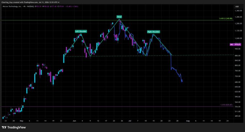The image size is (245, 132).
Task: Click date label 24 on time axis
Action: point(227,121)
